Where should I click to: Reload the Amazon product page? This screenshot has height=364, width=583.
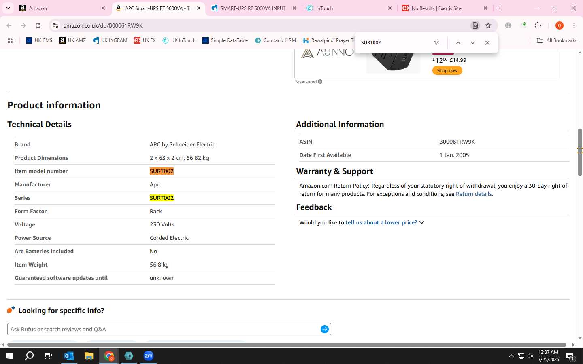[38, 25]
